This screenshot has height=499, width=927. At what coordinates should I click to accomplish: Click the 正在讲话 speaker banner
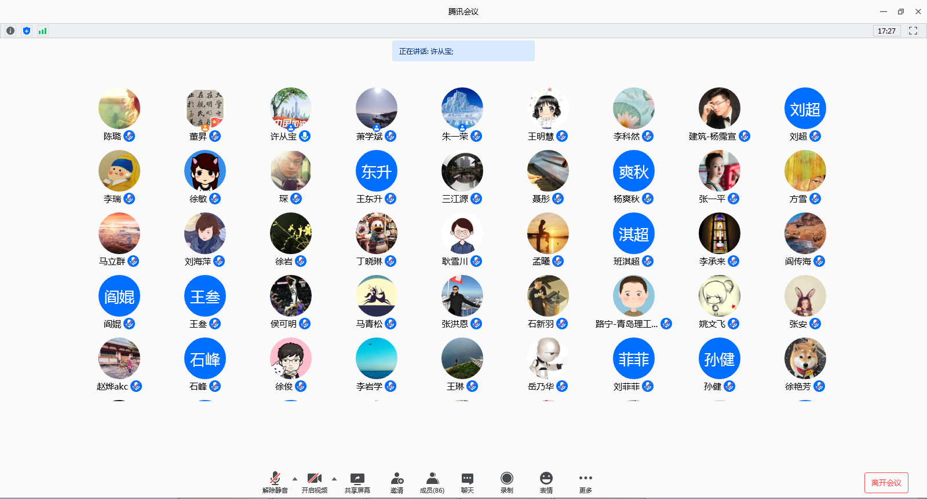click(x=463, y=51)
